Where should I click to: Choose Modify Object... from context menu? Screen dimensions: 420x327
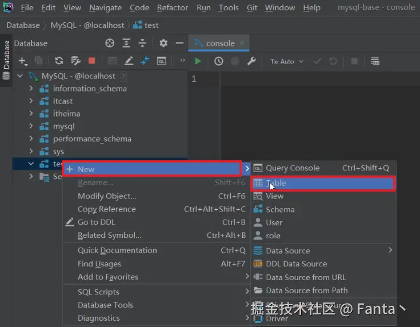pyautogui.click(x=156, y=196)
